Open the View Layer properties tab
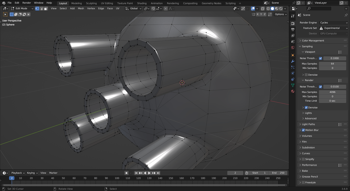The width and height of the screenshot is (350, 191). tap(293, 35)
